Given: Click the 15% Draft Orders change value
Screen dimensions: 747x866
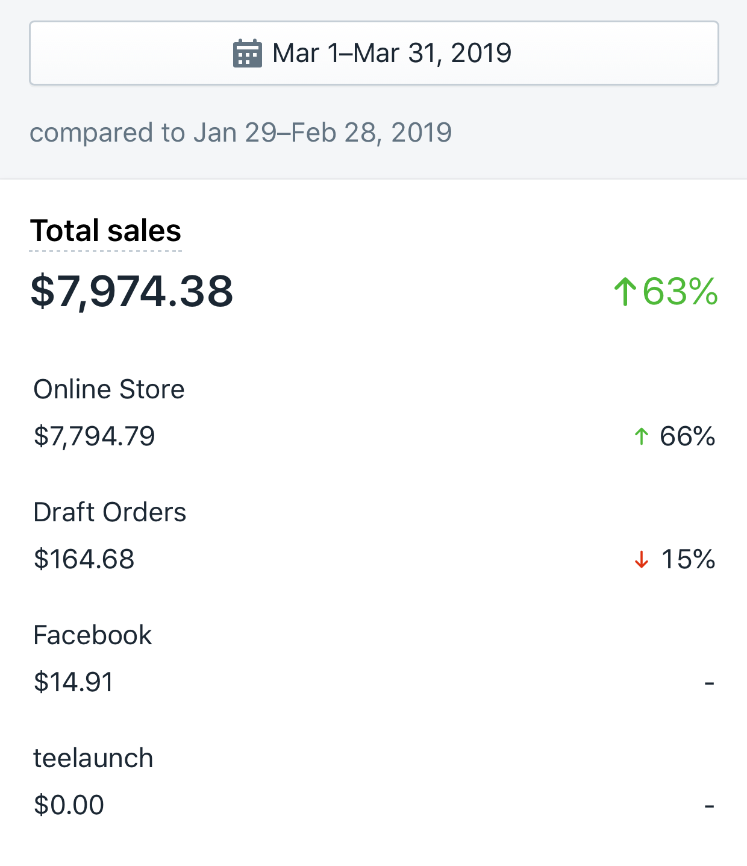Looking at the screenshot, I should click(688, 559).
